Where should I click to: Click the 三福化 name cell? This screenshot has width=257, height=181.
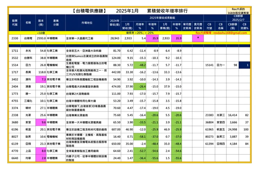click(x=28, y=101)
